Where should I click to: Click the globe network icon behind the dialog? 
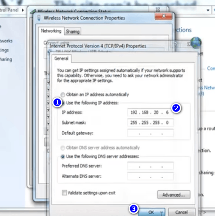(196, 43)
